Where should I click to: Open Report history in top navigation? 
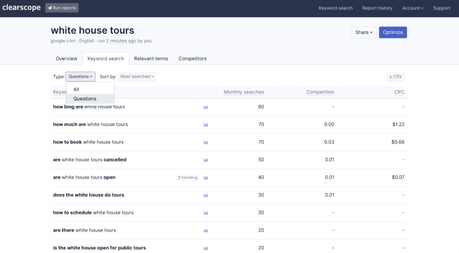(377, 8)
